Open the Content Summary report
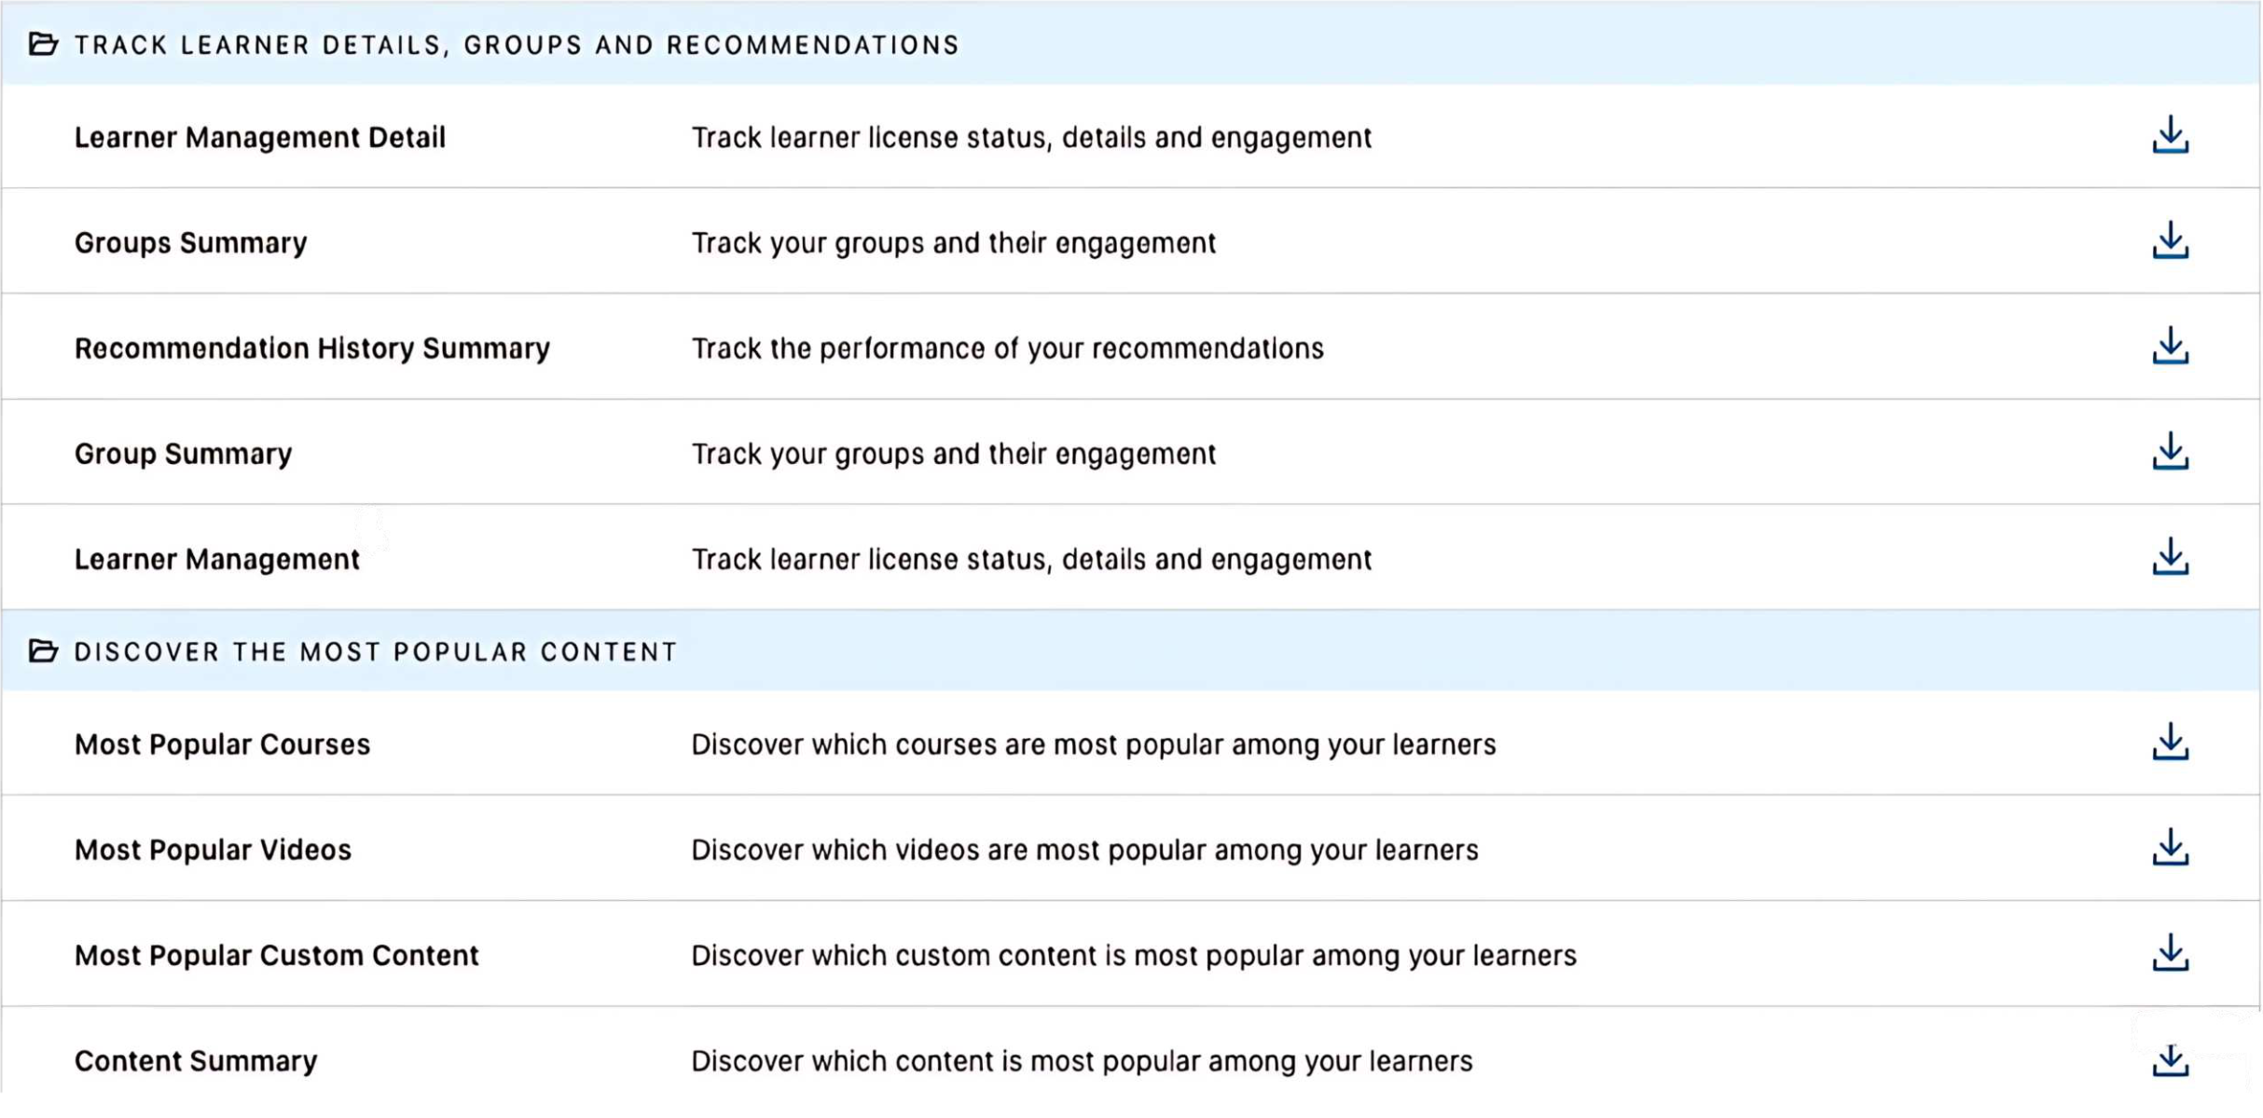The width and height of the screenshot is (2263, 1118). [x=196, y=1061]
